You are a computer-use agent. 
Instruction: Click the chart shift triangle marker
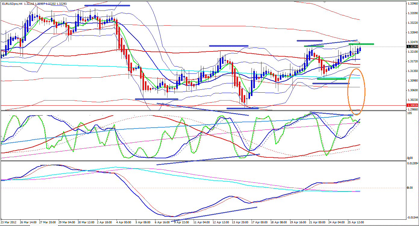tap(324, 2)
